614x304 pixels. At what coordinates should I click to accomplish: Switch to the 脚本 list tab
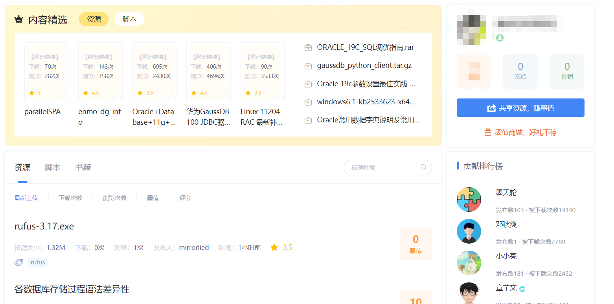pyautogui.click(x=53, y=168)
